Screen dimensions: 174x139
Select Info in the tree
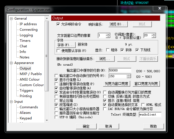[23, 52]
